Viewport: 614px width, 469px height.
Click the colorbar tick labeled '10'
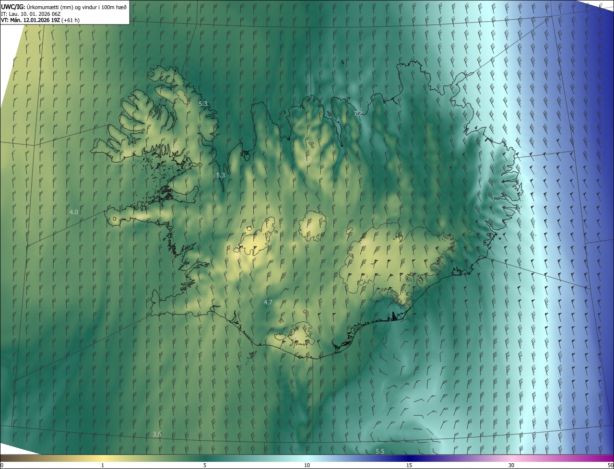tap(307, 465)
